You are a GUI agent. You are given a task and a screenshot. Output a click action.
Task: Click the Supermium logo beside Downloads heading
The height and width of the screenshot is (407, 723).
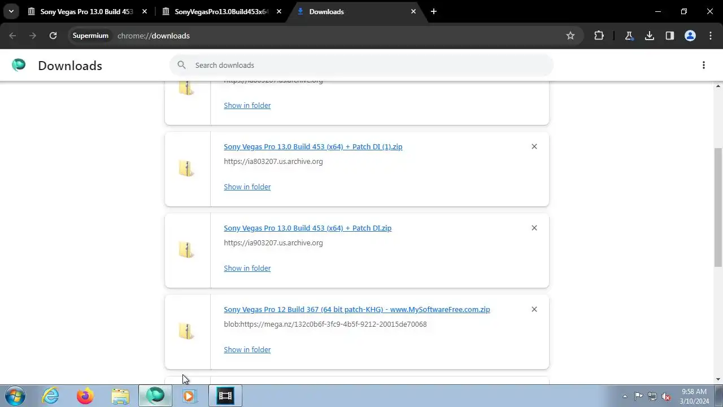[x=19, y=65]
